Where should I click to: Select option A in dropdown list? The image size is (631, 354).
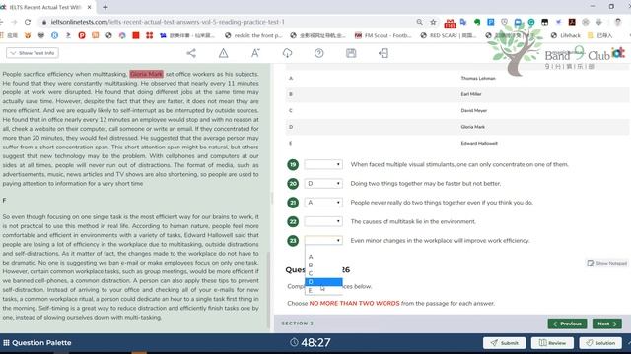pyautogui.click(x=323, y=257)
